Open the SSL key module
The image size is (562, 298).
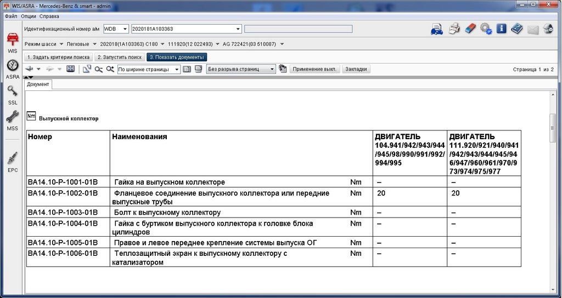[x=13, y=95]
